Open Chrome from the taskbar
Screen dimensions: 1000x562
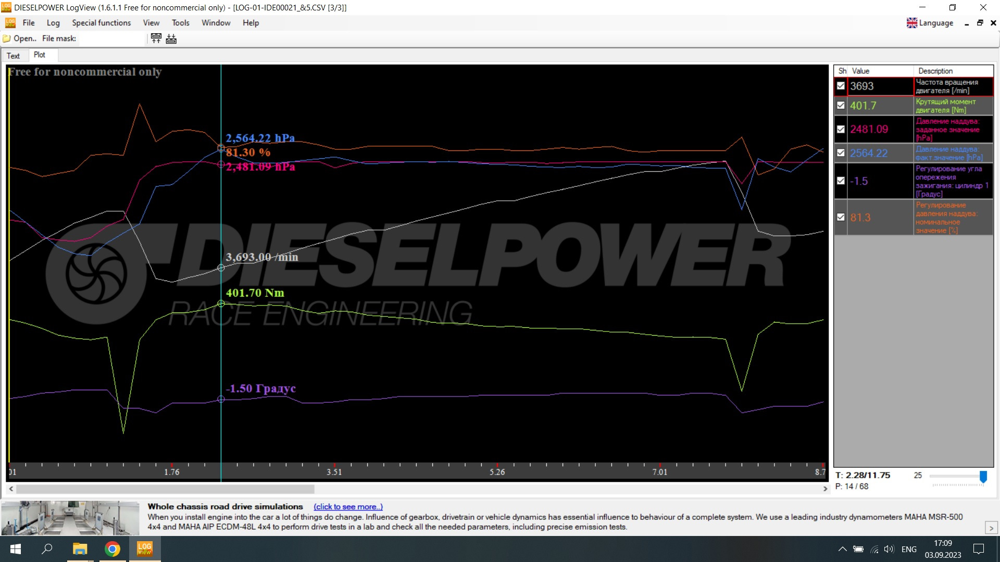click(112, 549)
